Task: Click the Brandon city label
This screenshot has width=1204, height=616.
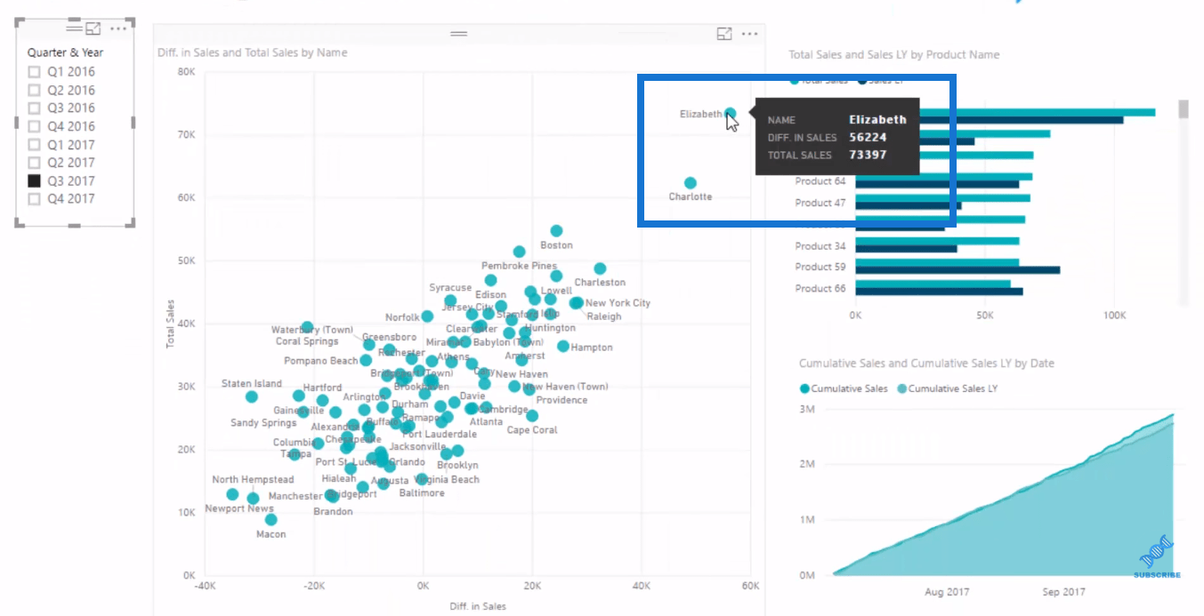Action: click(x=333, y=512)
